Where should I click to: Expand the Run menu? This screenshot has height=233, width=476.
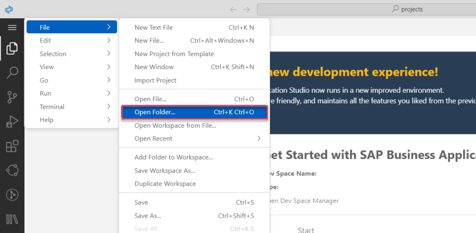coord(71,93)
